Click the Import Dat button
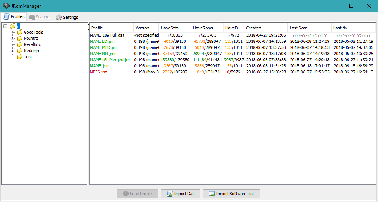 pyautogui.click(x=181, y=194)
